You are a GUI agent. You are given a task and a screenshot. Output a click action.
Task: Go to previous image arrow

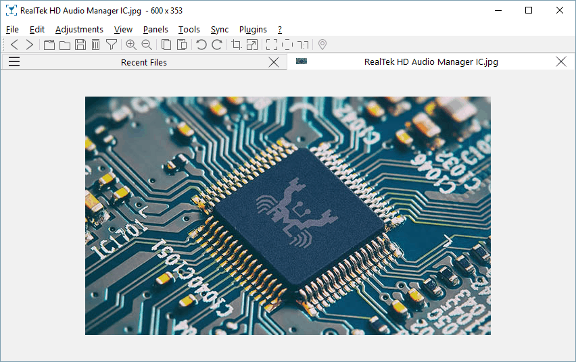tap(14, 45)
